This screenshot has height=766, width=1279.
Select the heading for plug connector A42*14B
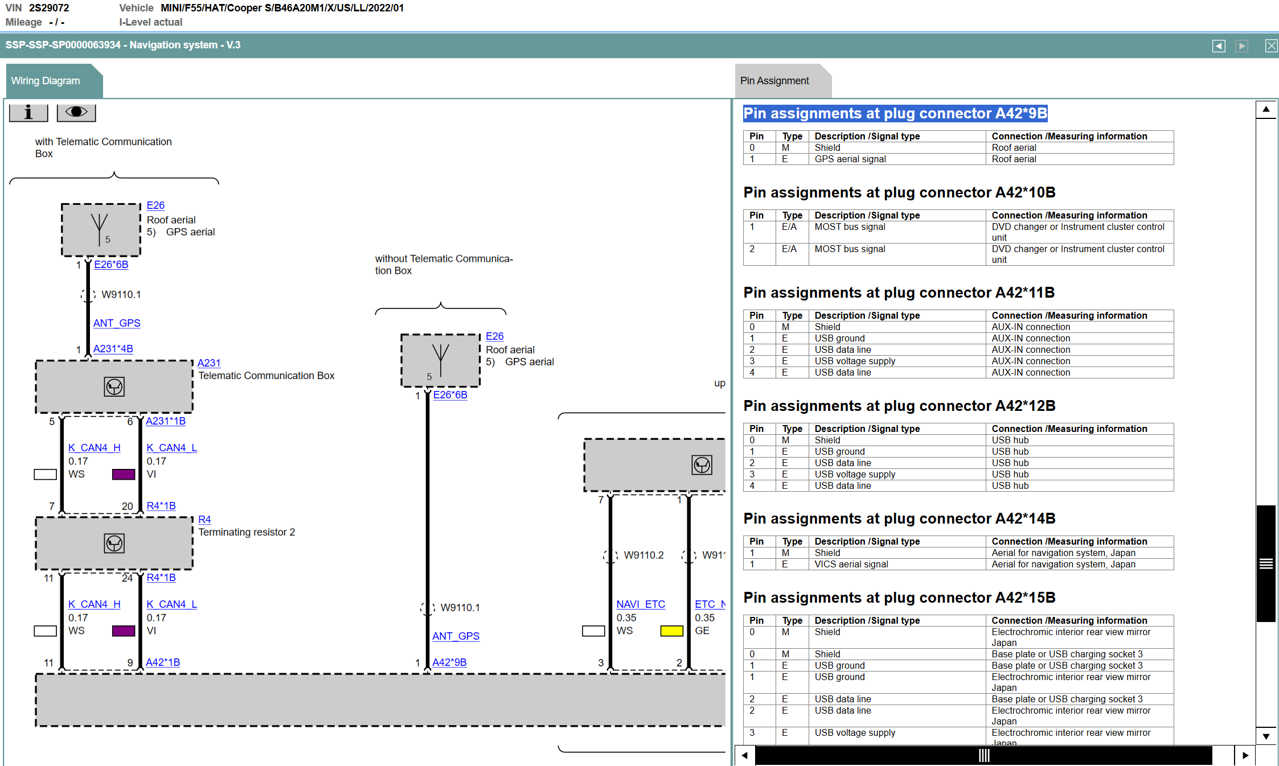[x=899, y=518]
